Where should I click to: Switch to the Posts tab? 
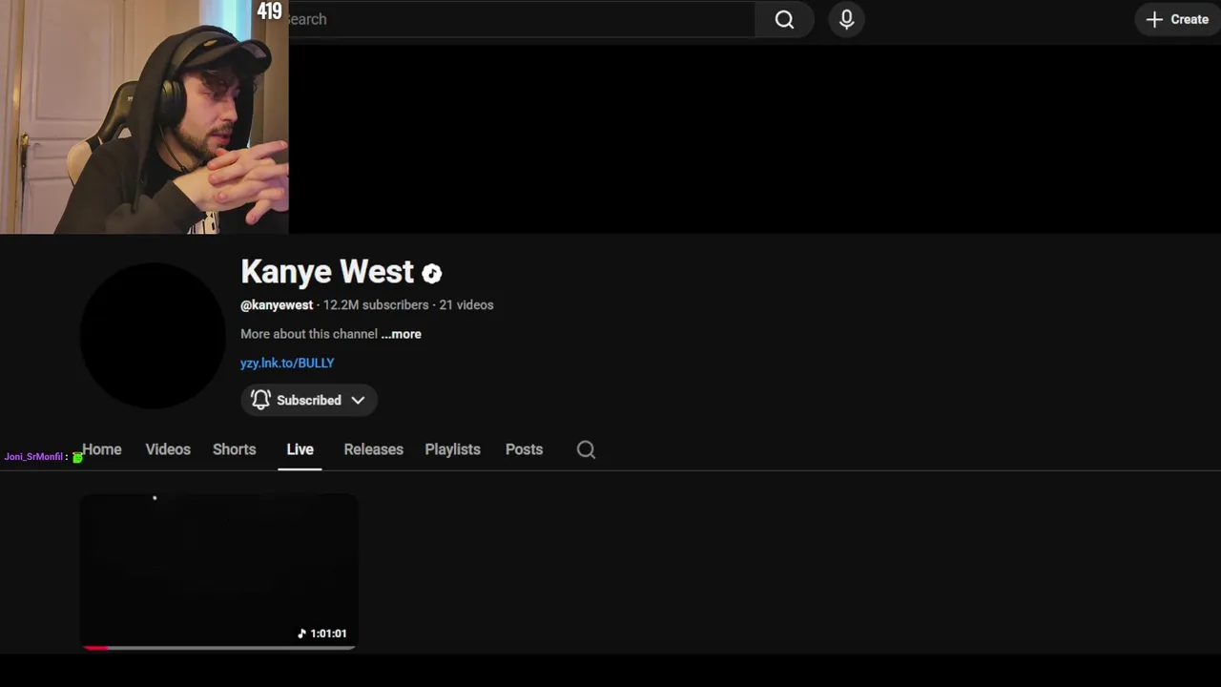tap(524, 449)
